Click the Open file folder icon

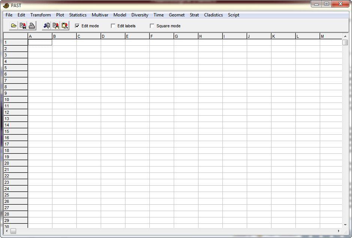tap(13, 26)
